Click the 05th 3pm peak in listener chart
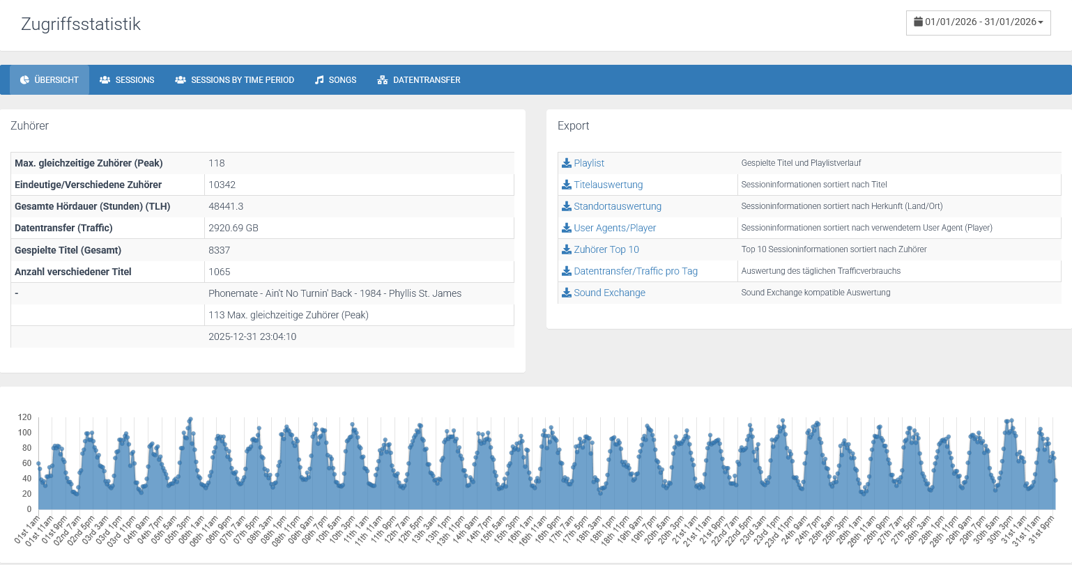The width and height of the screenshot is (1072, 565). point(190,419)
